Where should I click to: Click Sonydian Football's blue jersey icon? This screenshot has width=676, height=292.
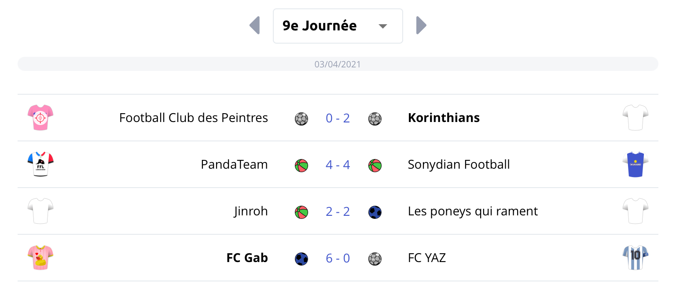coord(636,165)
